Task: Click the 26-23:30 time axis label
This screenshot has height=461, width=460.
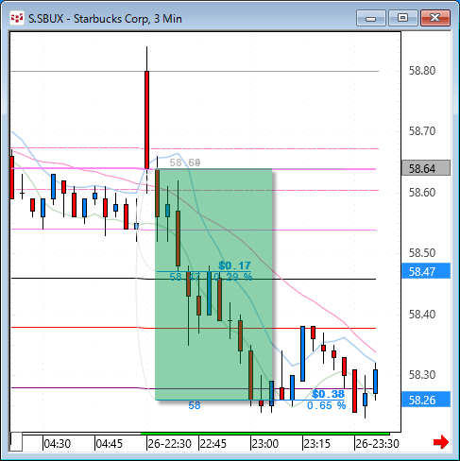Action: click(x=378, y=444)
